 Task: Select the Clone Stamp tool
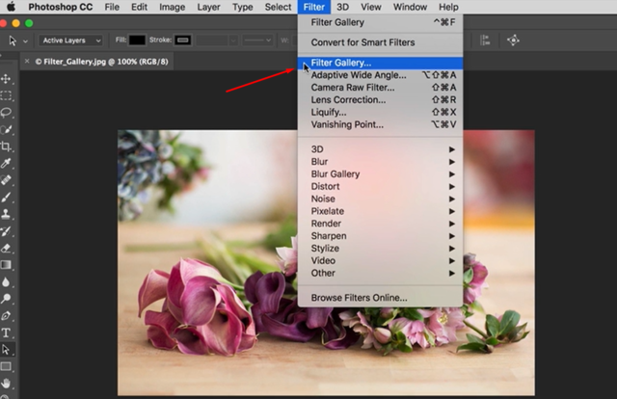(6, 214)
